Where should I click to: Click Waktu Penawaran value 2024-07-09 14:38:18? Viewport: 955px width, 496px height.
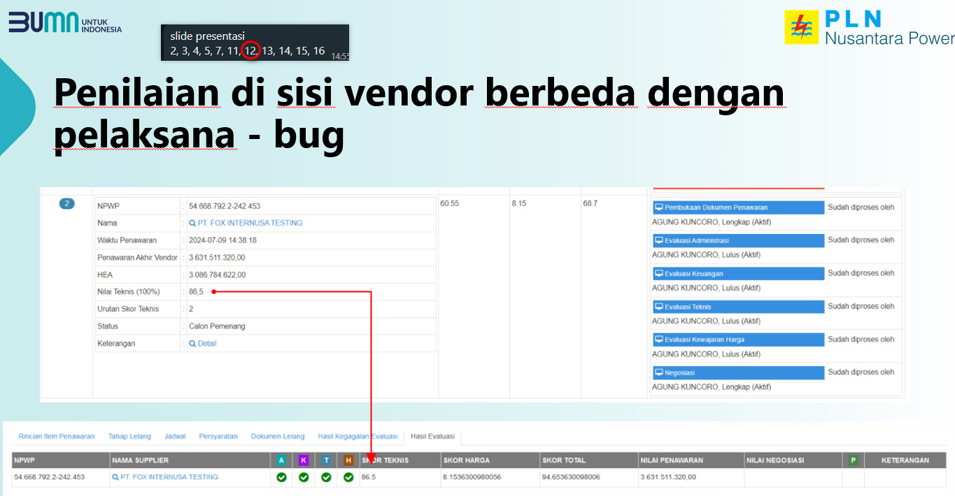coord(222,240)
